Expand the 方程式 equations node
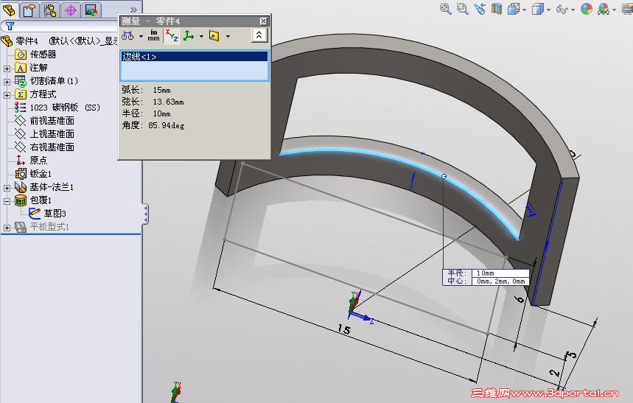The image size is (633, 403). pos(7,95)
